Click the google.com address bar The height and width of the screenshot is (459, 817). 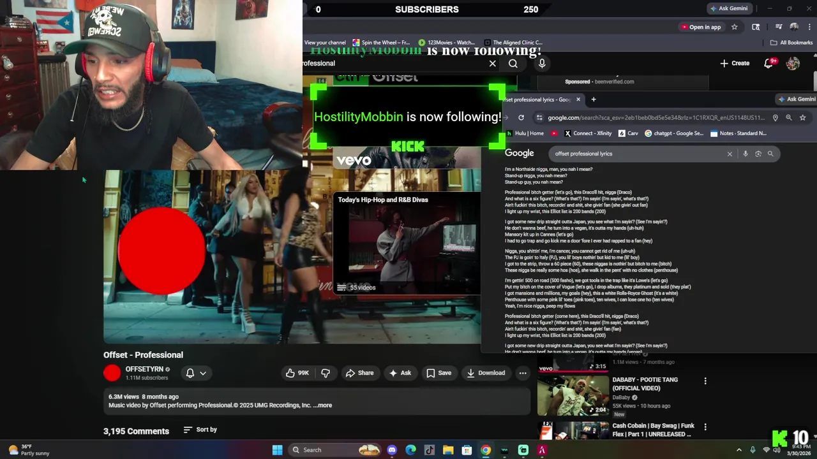click(x=656, y=118)
